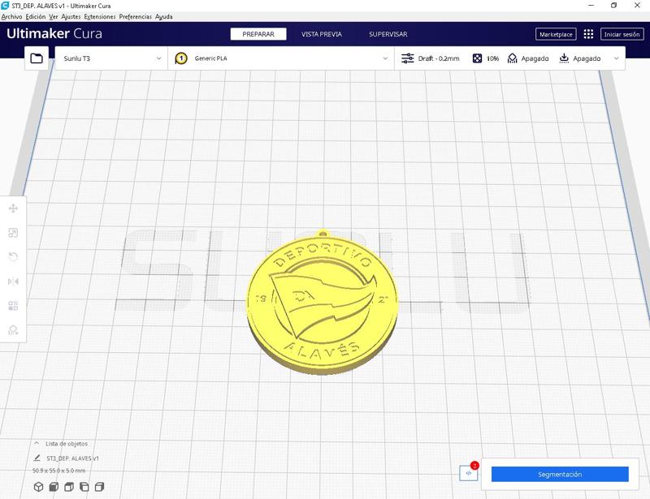The height and width of the screenshot is (499, 650).
Task: Select the Scale tool in left toolbar
Action: pyautogui.click(x=13, y=233)
